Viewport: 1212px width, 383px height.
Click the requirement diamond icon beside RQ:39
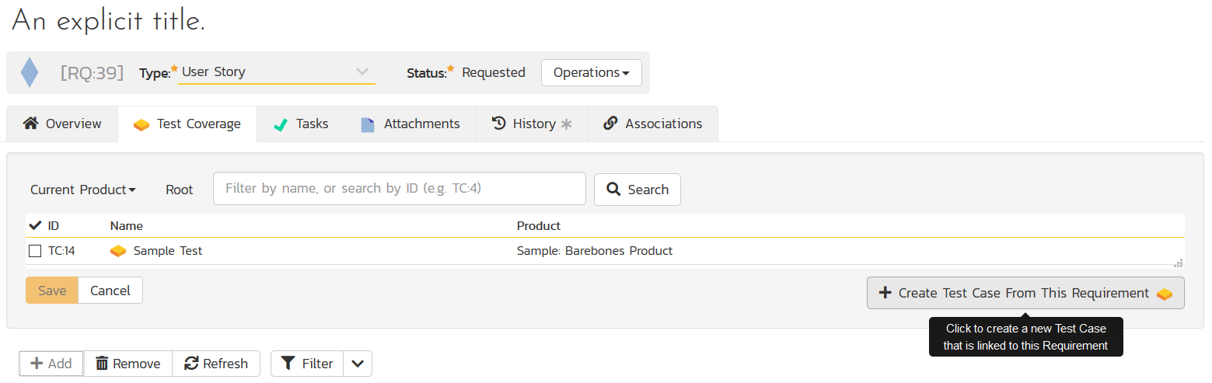[30, 72]
